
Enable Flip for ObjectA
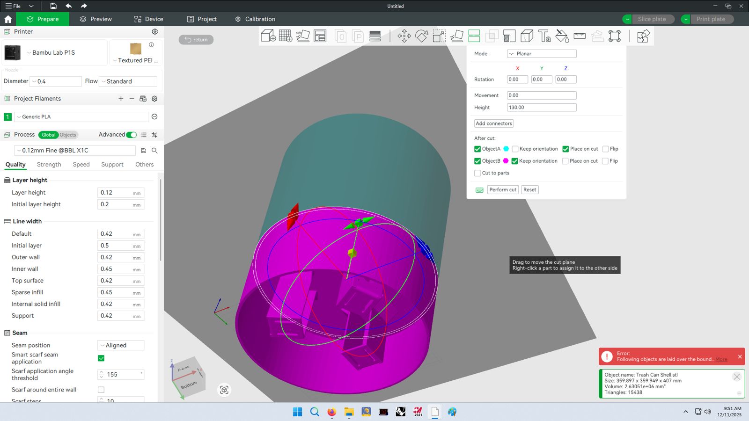point(606,149)
